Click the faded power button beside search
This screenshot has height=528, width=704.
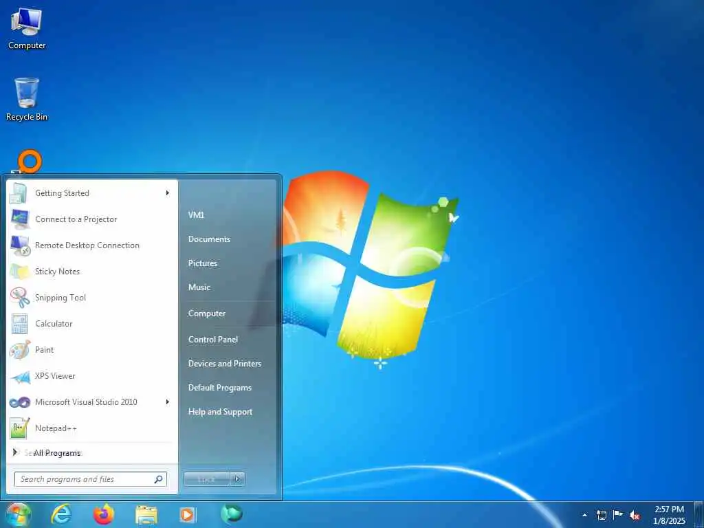206,479
